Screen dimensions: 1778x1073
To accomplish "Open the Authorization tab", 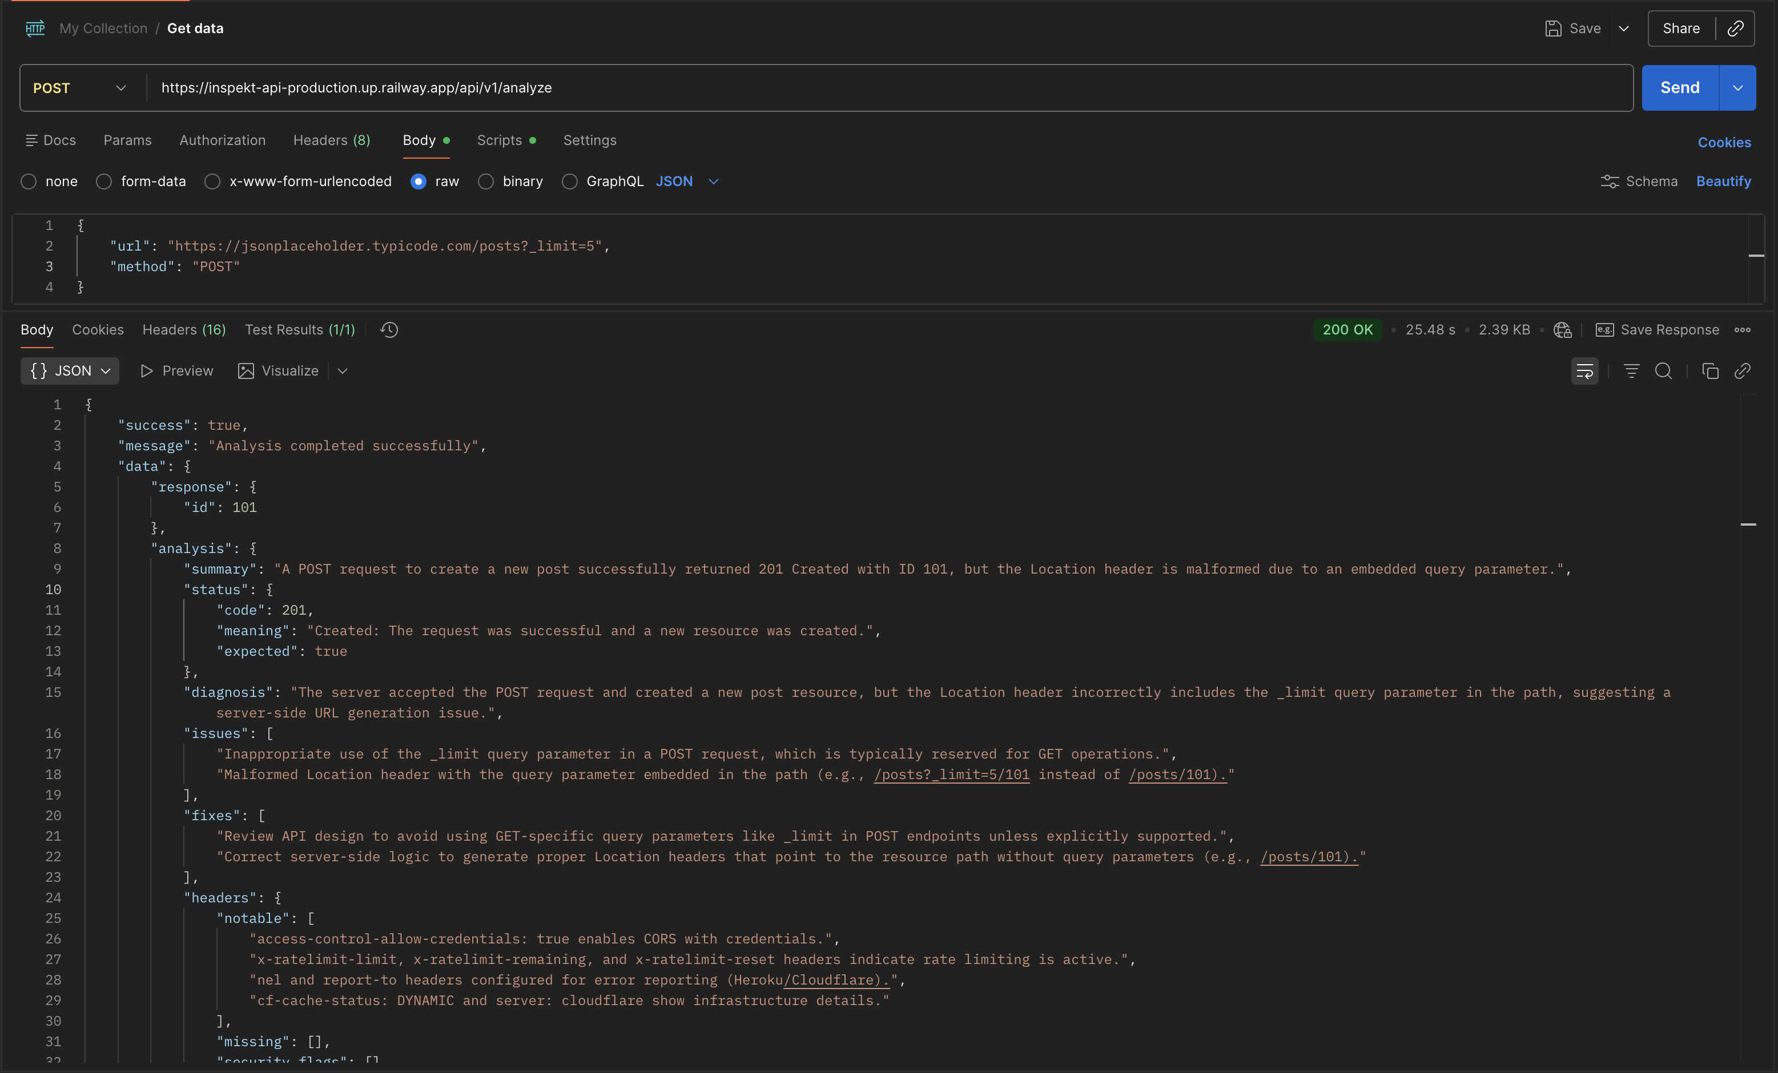I will pos(222,140).
